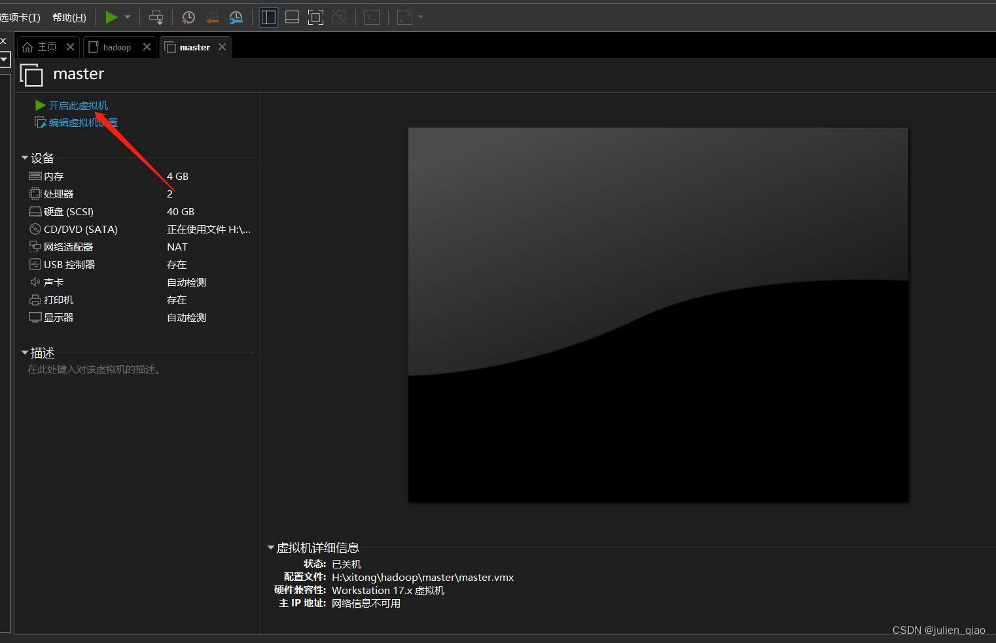Open the snapshot manager icon
The image size is (996, 643).
click(236, 17)
